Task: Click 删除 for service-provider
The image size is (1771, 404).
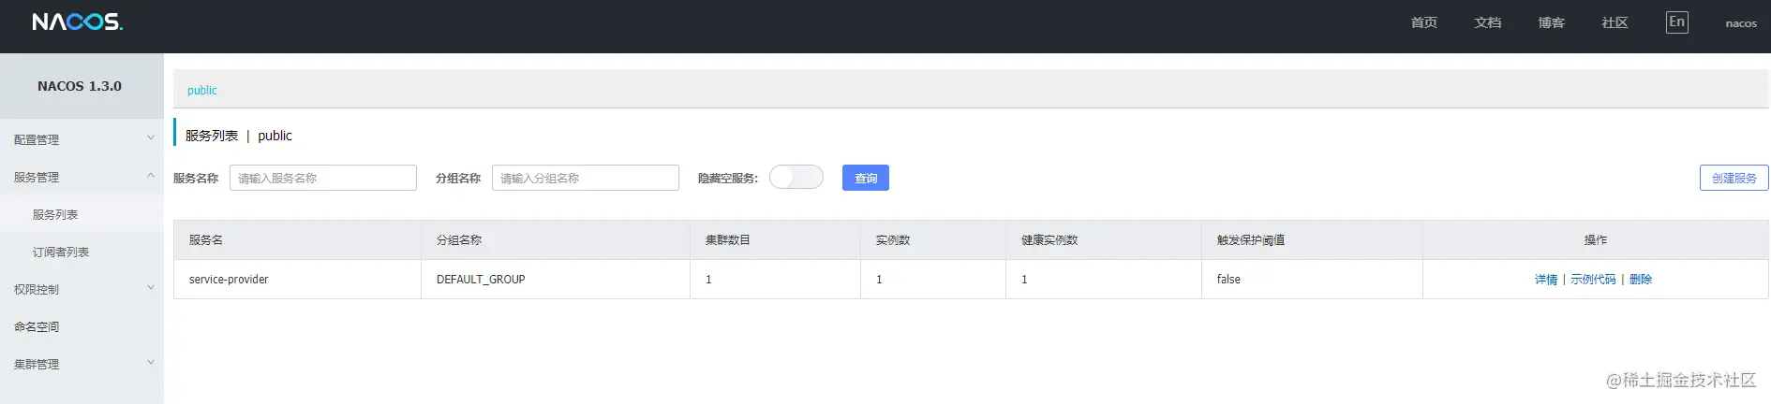Action: 1641,280
